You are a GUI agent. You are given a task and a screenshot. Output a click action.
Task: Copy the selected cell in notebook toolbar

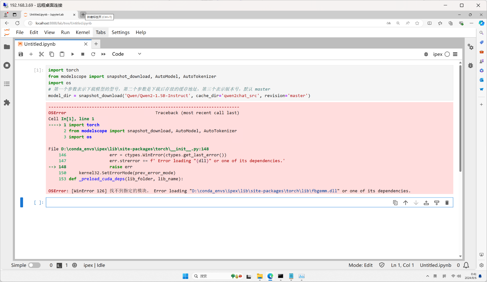52,54
